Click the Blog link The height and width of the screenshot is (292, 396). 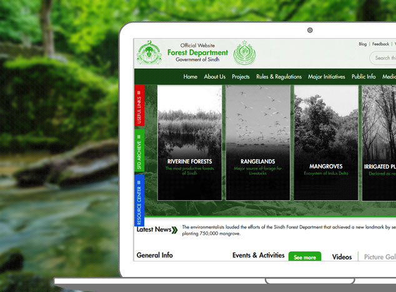click(363, 44)
